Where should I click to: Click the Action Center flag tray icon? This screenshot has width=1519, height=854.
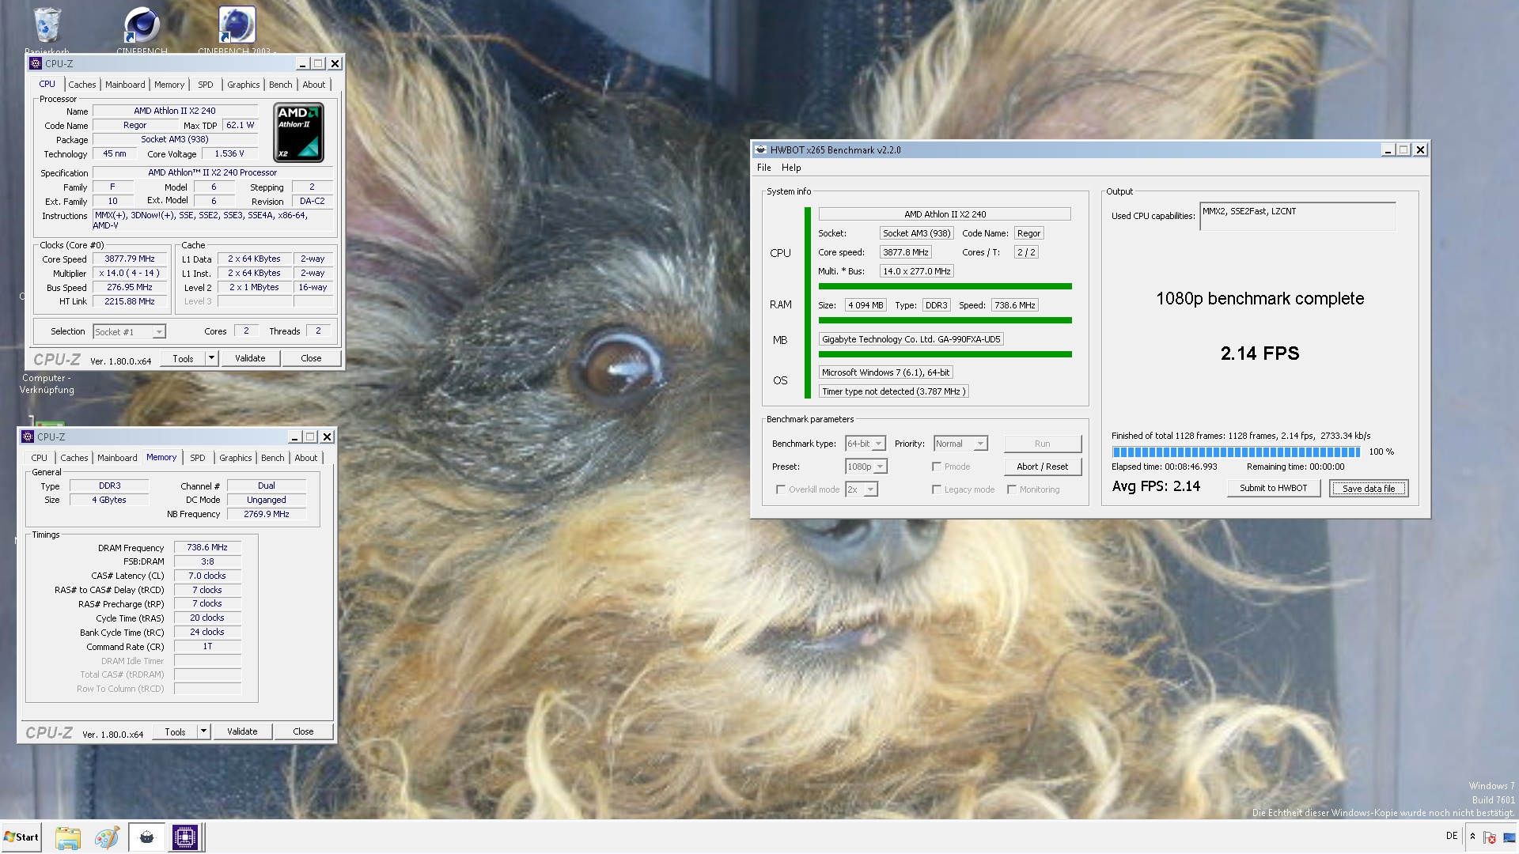coord(1490,837)
